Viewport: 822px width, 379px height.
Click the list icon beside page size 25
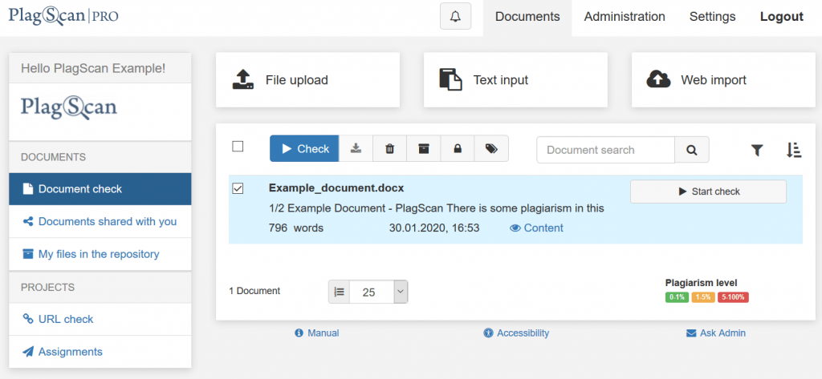click(x=340, y=292)
